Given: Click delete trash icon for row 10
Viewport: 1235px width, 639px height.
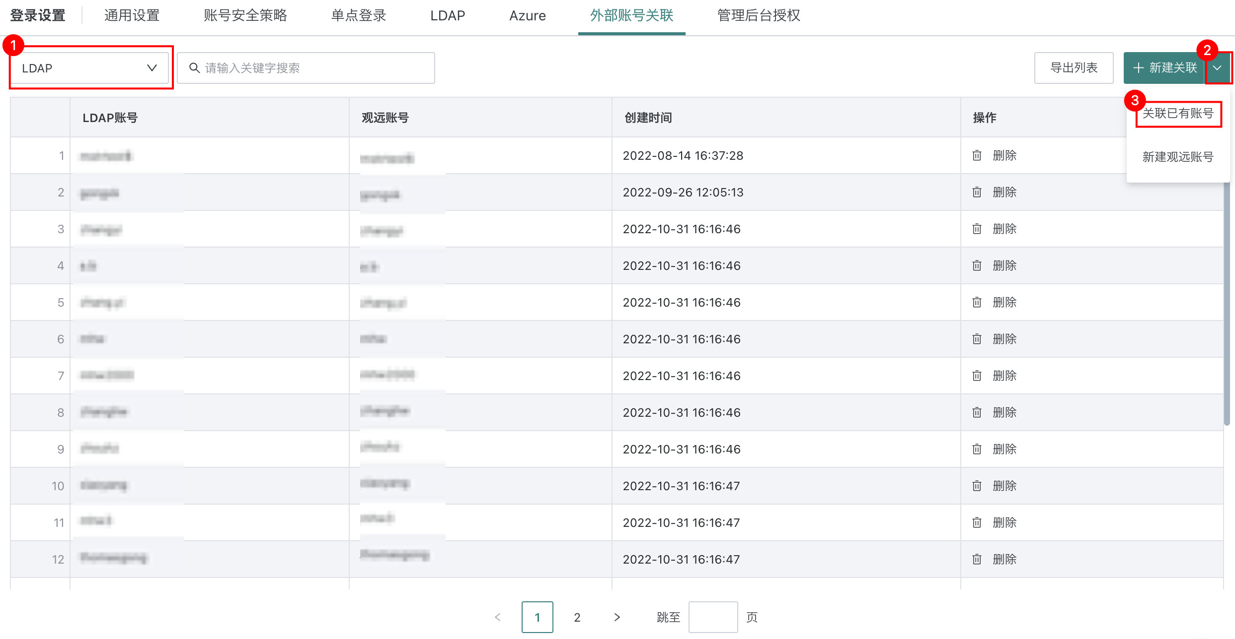Looking at the screenshot, I should (977, 486).
